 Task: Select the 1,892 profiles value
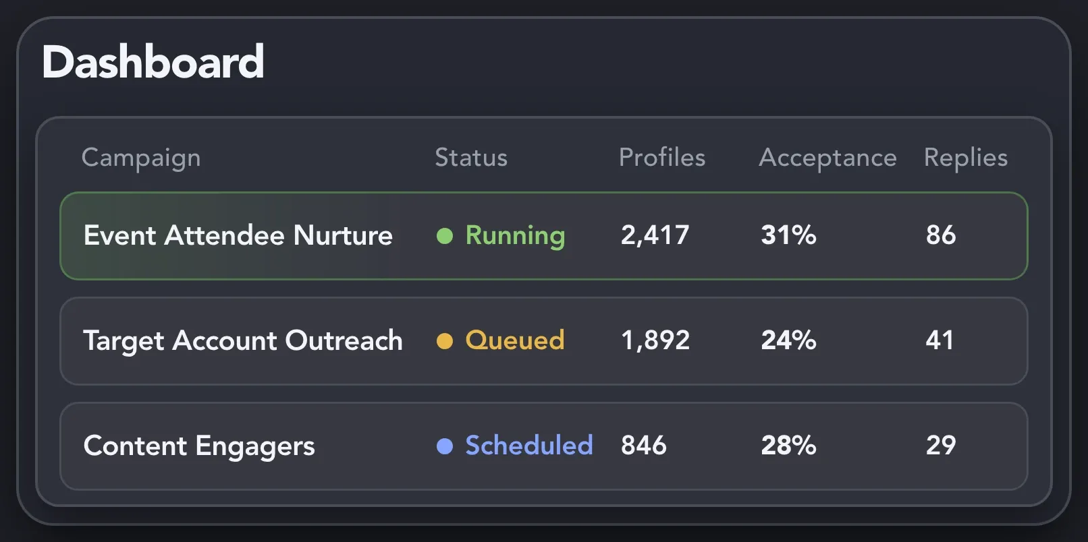[x=655, y=340]
